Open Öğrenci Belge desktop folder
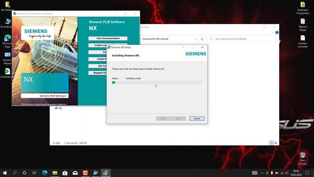The height and width of the screenshot is (177, 314). [x=303, y=25]
